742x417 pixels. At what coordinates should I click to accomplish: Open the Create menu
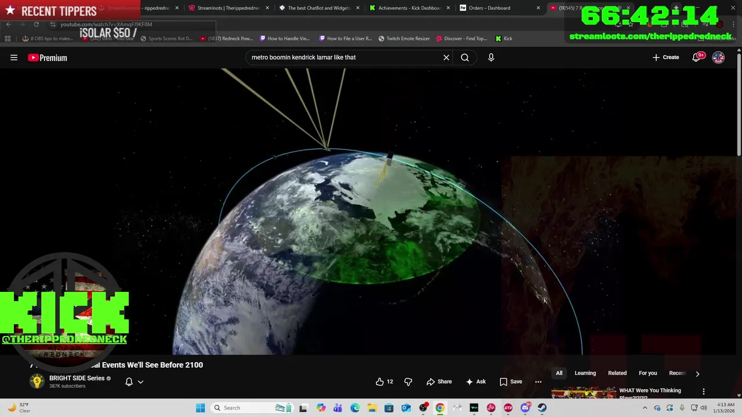665,57
